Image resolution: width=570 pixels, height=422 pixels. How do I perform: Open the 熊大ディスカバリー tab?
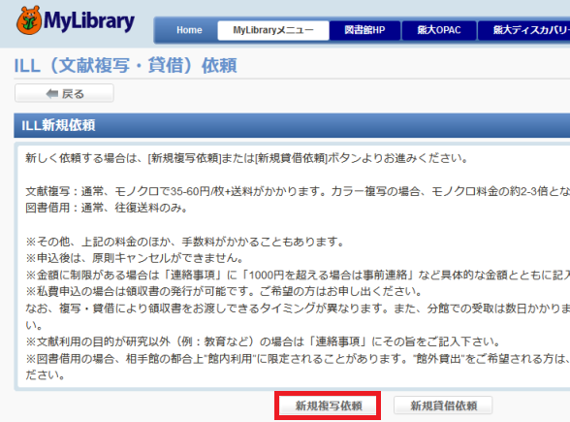coord(524,30)
